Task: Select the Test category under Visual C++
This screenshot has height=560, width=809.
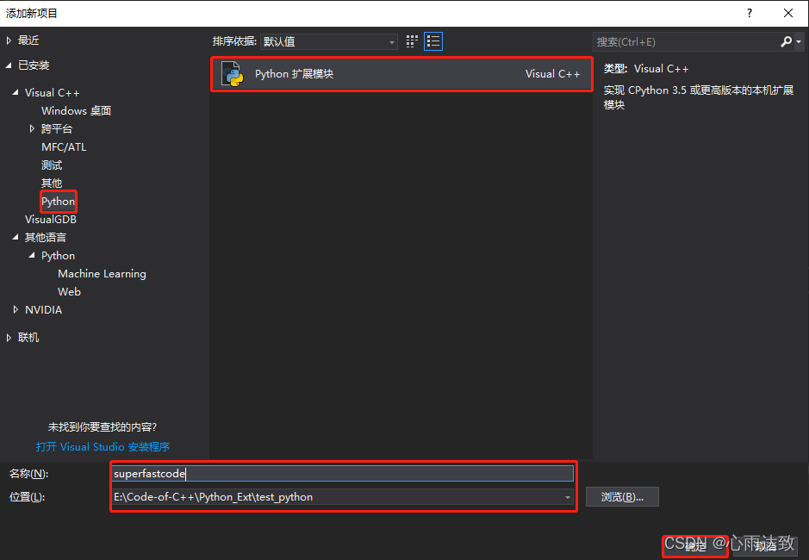Action: 52,165
